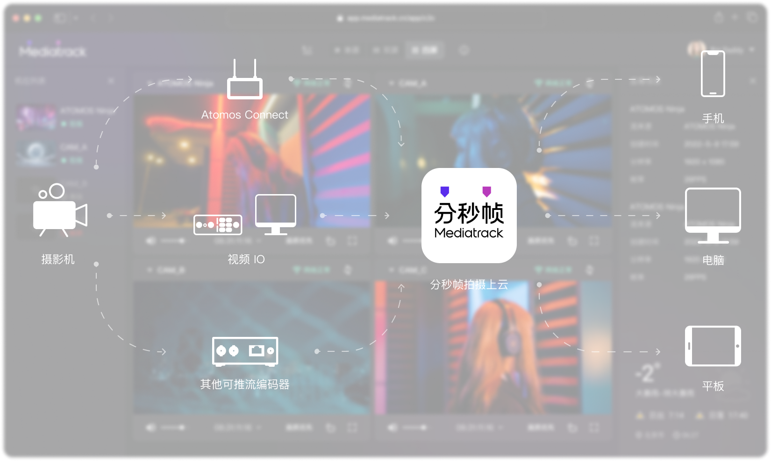Click the monitor icon beside the video IO box

[x=276, y=215]
